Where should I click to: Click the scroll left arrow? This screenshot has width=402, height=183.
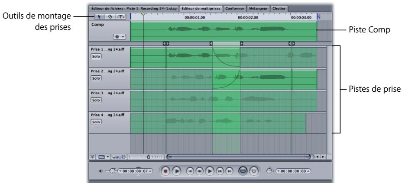318,157
